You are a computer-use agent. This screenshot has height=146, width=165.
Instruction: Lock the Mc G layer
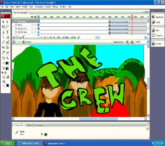35,25
